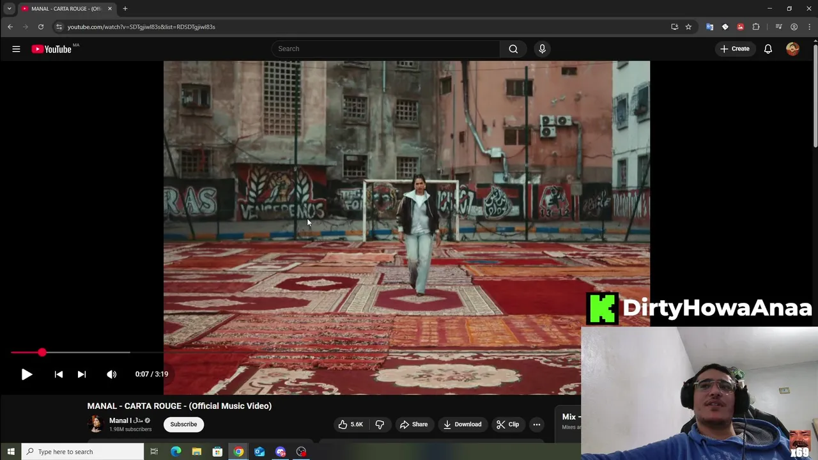The height and width of the screenshot is (460, 818).
Task: View site information icon in address bar
Action: 59,27
